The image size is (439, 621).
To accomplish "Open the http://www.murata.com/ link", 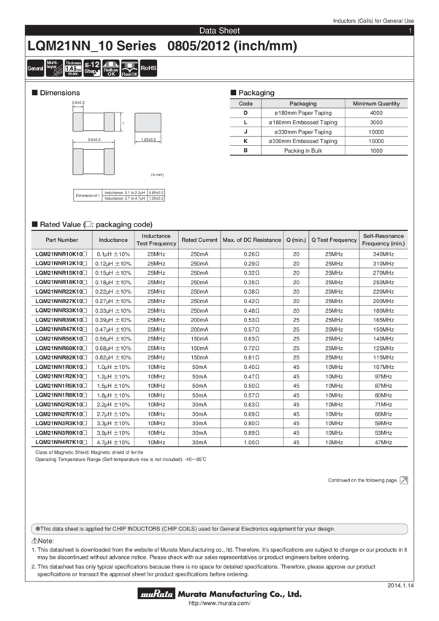I will pyautogui.click(x=219, y=603).
